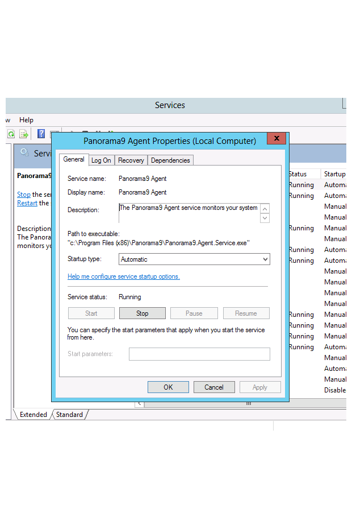Select the Standard tab in Services window

coord(69,415)
